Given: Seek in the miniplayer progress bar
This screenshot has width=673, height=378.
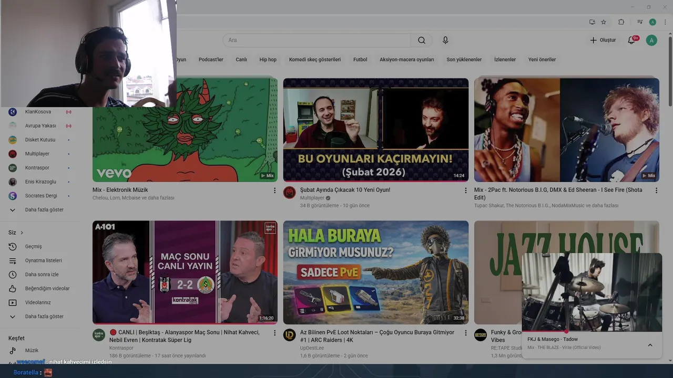Looking at the screenshot, I should pos(592,331).
